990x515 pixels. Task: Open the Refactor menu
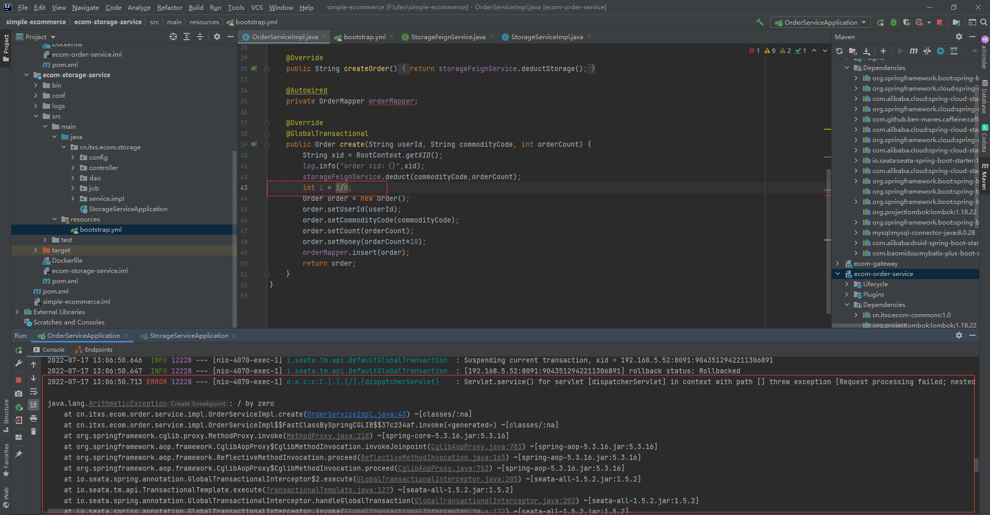click(170, 7)
